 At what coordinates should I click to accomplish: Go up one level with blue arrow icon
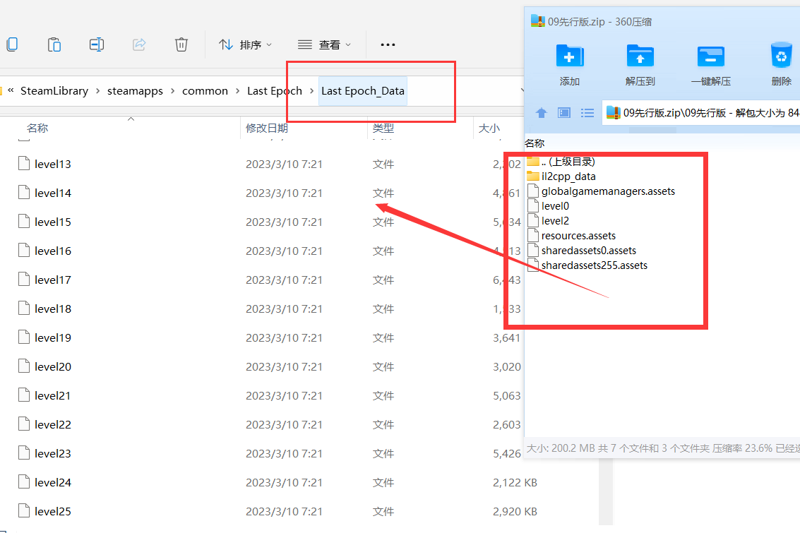(542, 113)
